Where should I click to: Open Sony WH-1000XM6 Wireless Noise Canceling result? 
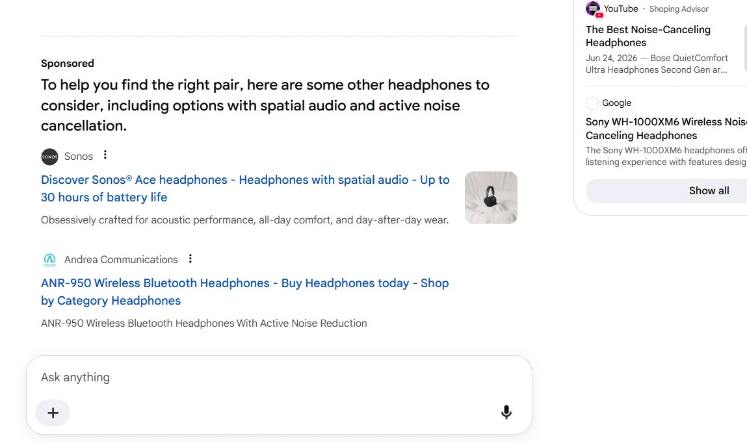[x=666, y=129]
